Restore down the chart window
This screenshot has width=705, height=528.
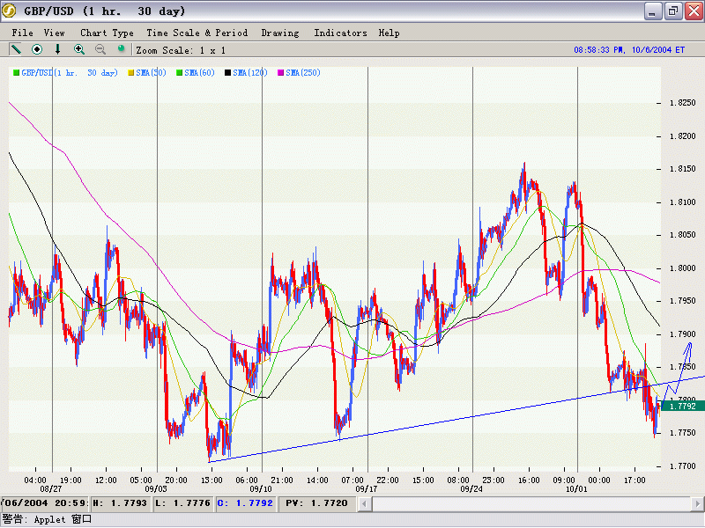point(672,11)
